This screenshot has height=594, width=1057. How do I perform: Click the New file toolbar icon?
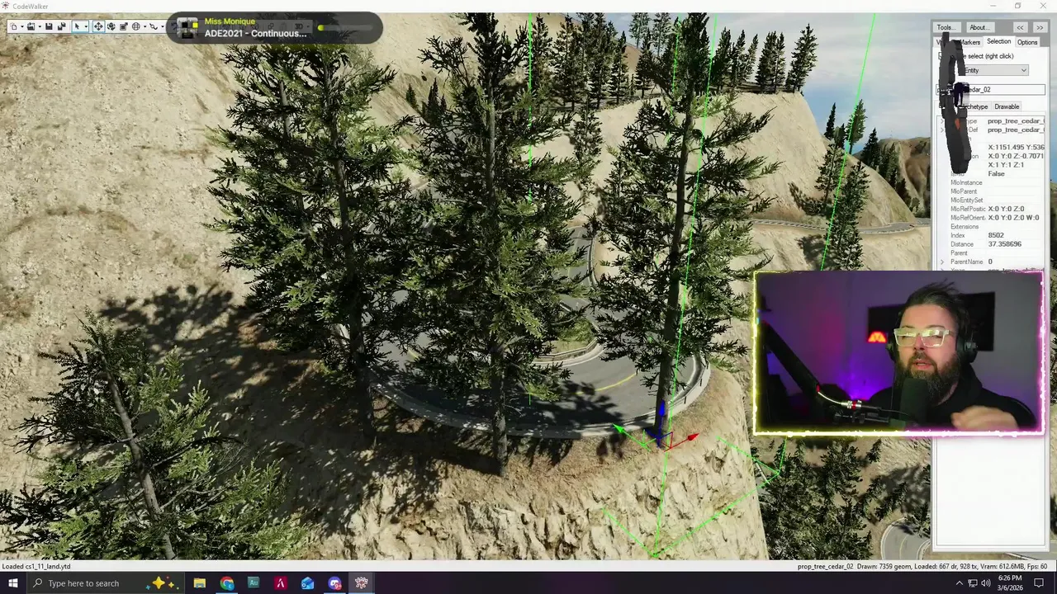[x=13, y=26]
